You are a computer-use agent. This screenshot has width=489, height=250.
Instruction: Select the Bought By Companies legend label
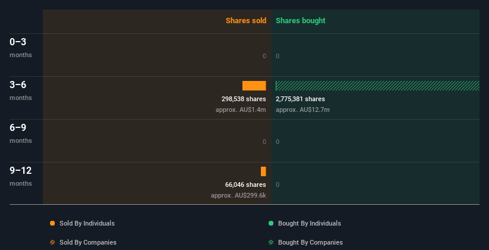310,242
